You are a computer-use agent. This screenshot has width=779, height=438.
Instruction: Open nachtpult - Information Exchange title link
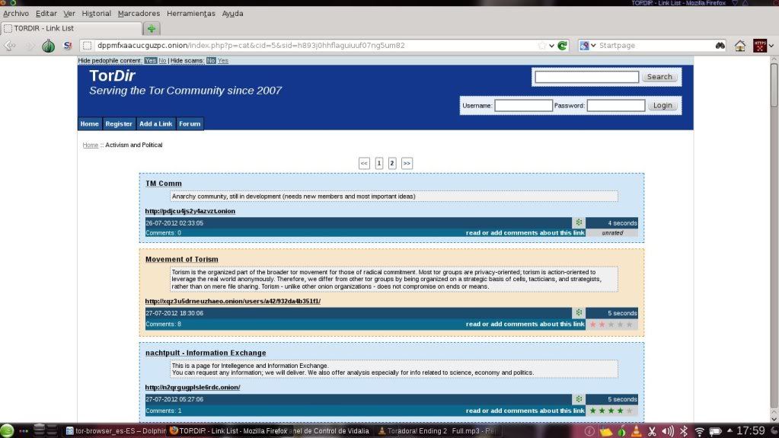pyautogui.click(x=206, y=353)
